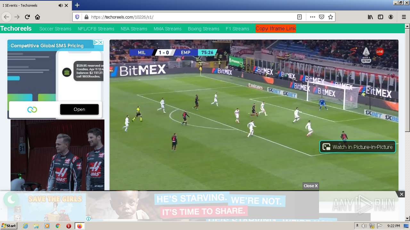
Task: Open NFL/CFB Streams menu item
Action: pyautogui.click(x=96, y=29)
